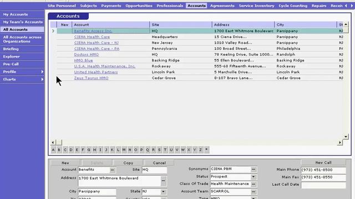This screenshot has width=355, height=199.
Task: Open ellipsis picker beside Synonyms field
Action: (253, 169)
